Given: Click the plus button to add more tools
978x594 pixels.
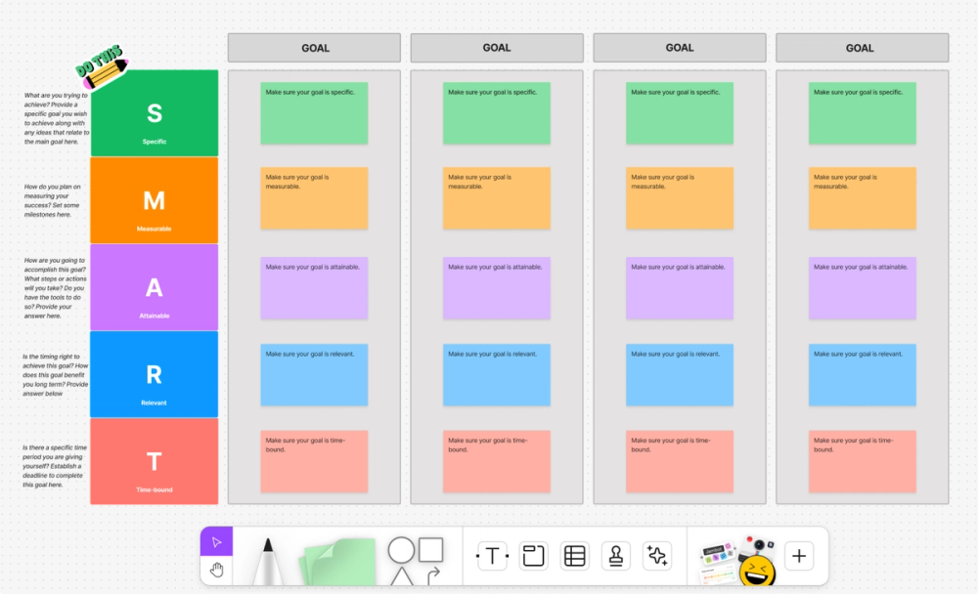Looking at the screenshot, I should tap(799, 556).
